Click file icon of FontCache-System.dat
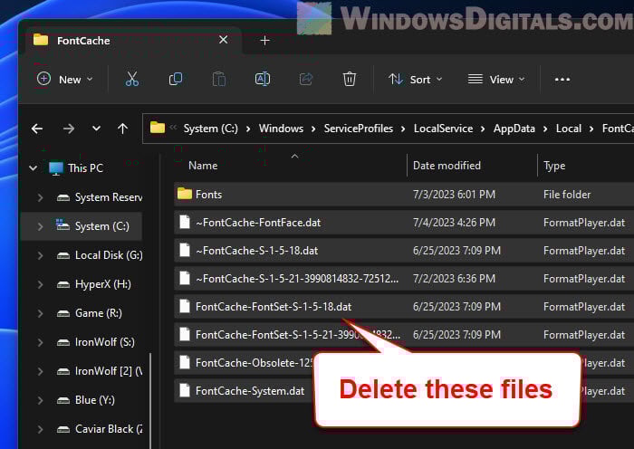 [x=185, y=390]
